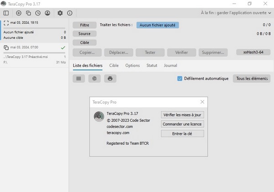Open the 'À la fin' action dropdown
Screen dimensions: 274x192
coord(236,13)
